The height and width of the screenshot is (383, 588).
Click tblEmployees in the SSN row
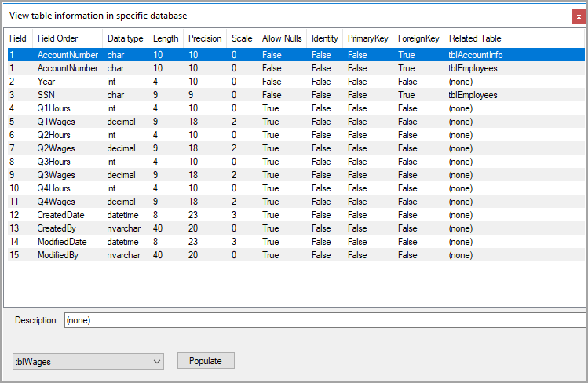coord(473,95)
